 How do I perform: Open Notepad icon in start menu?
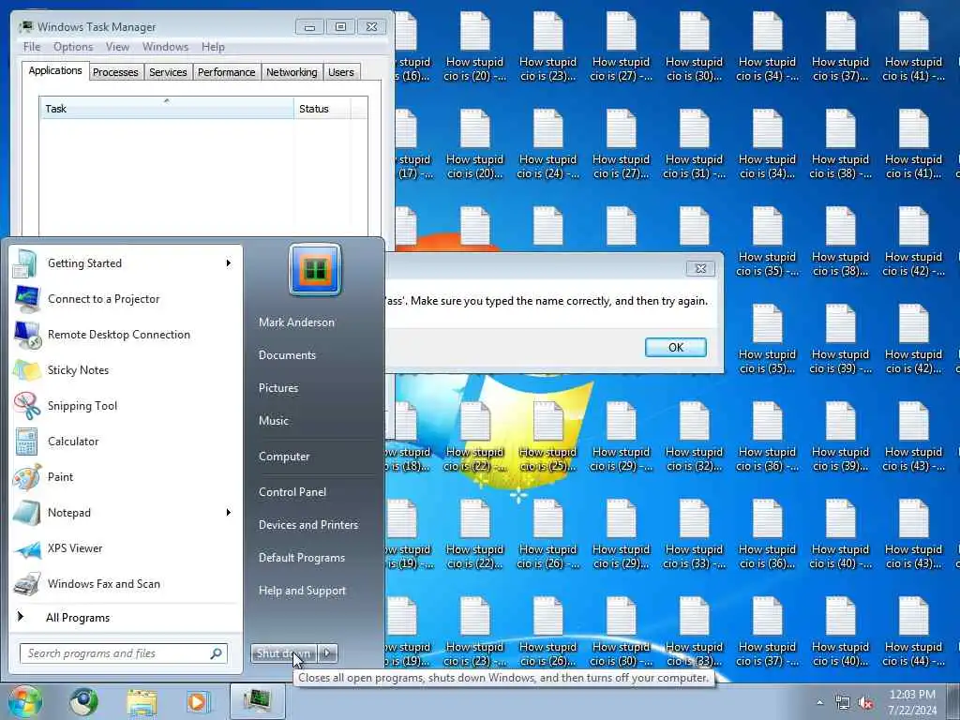(26, 513)
